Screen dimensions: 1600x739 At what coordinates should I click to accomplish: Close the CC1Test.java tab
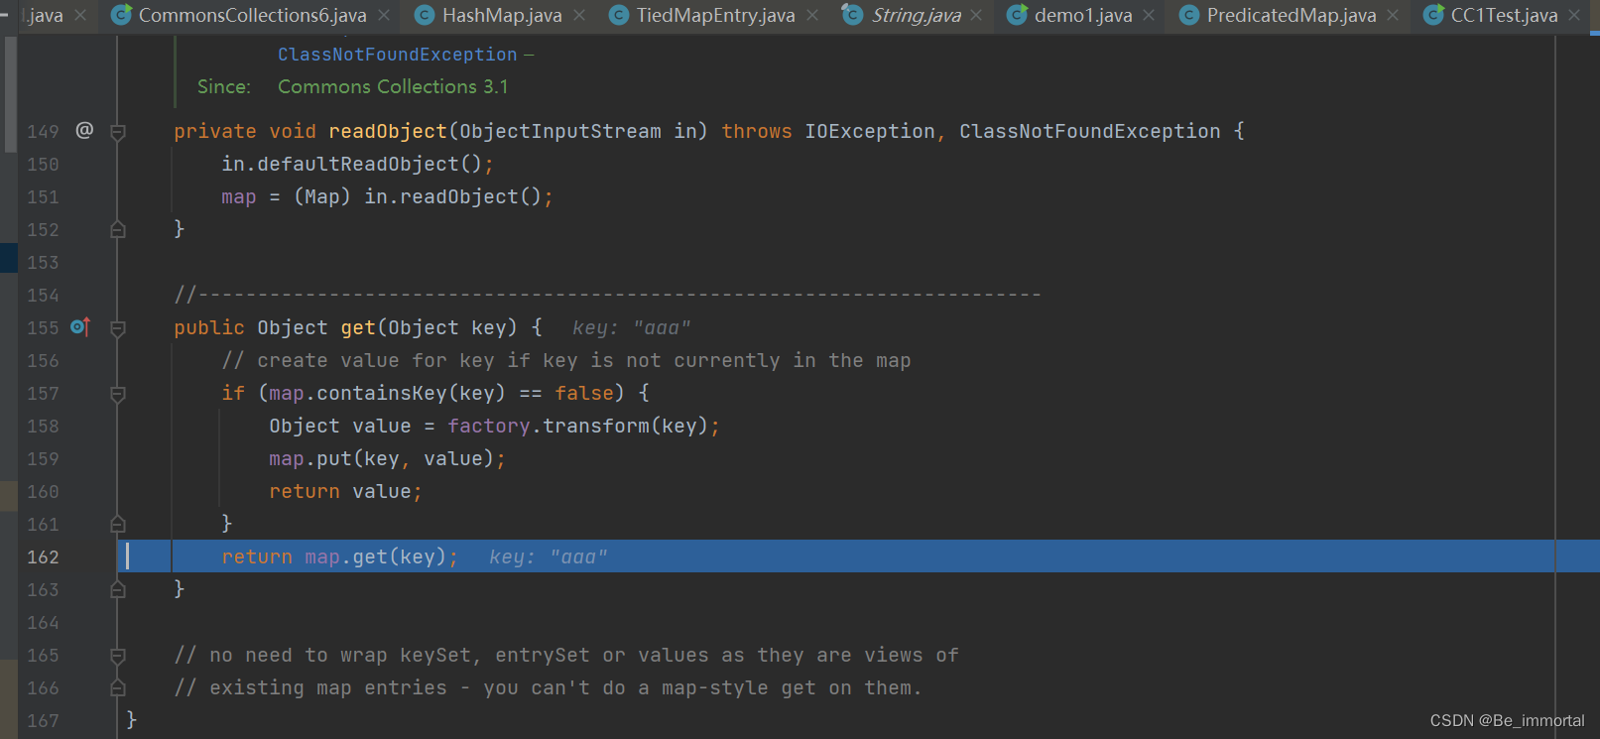point(1574,15)
